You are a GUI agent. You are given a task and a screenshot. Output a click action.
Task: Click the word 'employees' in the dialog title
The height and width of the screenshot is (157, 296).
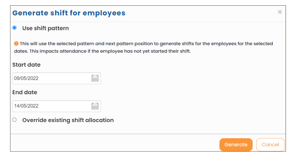coord(104,13)
